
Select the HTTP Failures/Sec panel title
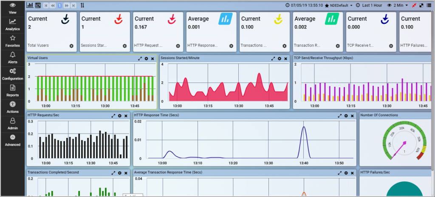coord(375,172)
